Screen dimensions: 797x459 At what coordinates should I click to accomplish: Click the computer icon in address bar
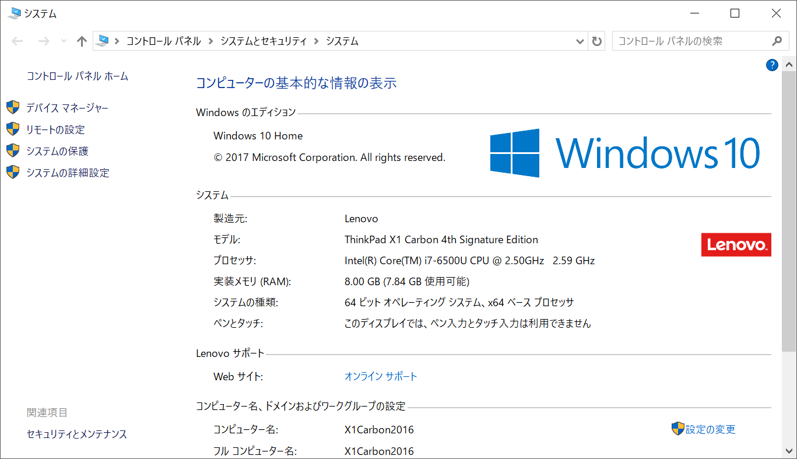tap(102, 41)
